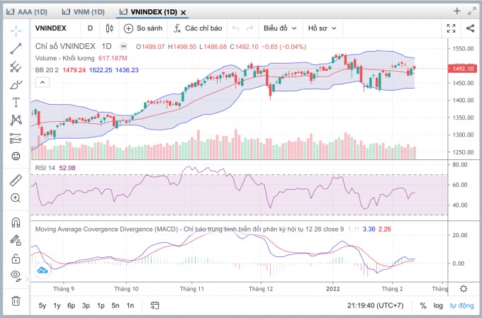The height and width of the screenshot is (318, 482).
Task: Click the 1492.10 current price label
Action: tap(462, 69)
